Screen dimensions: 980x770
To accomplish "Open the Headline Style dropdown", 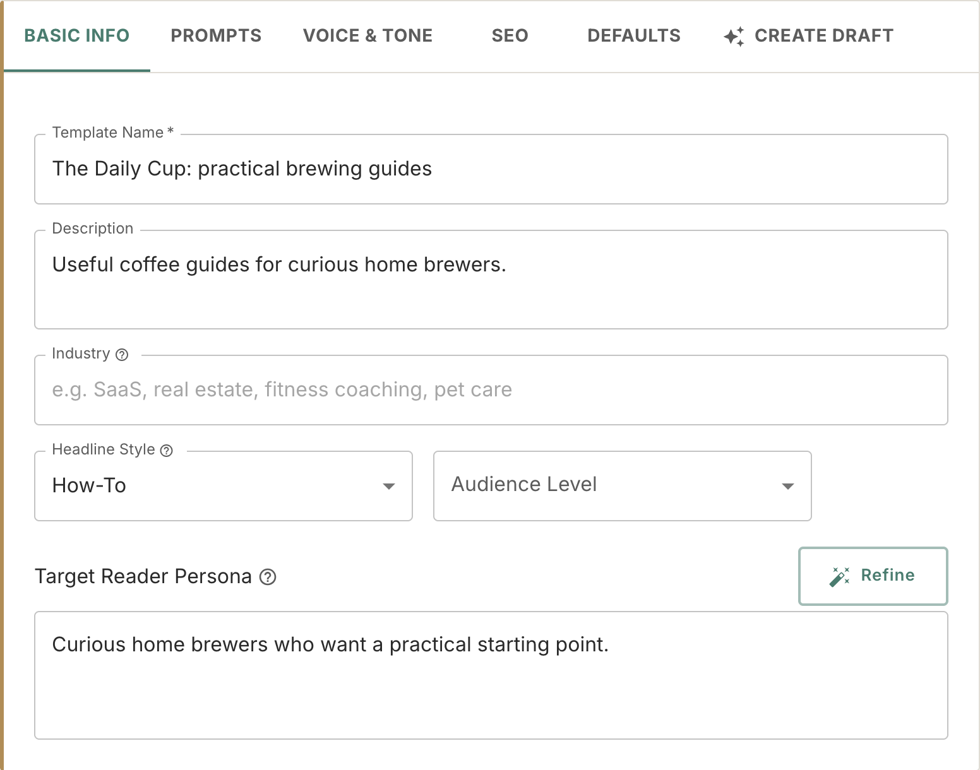I will click(224, 486).
